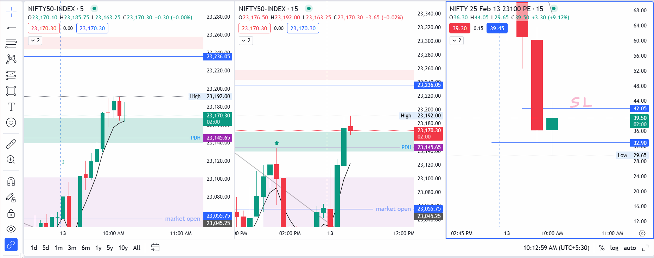This screenshot has width=654, height=258.
Task: Click the fullscreen corners icon in bottom bar
Action: tap(645, 248)
